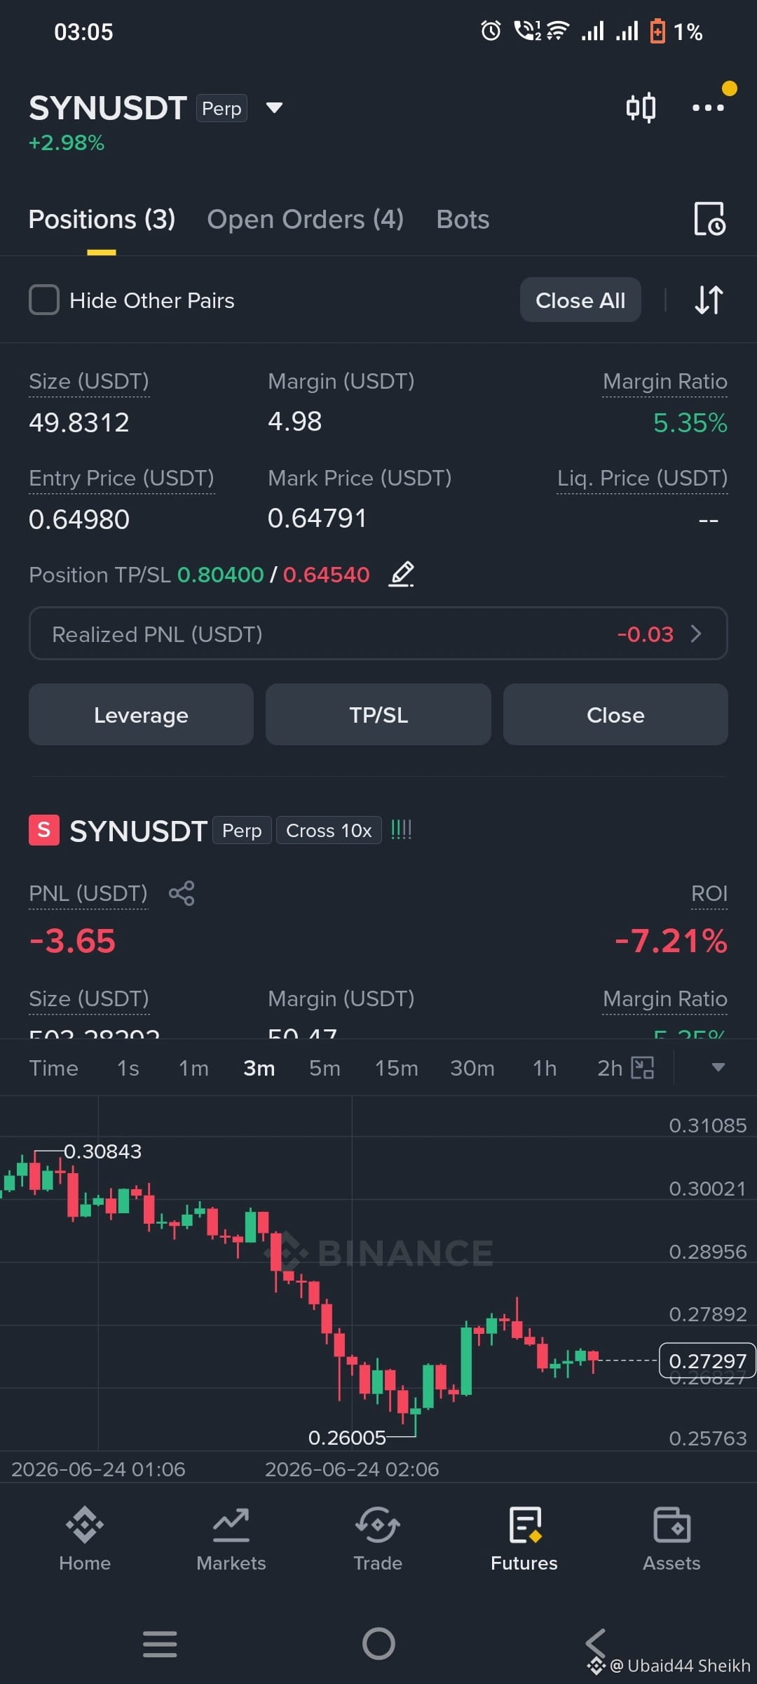Screen dimensions: 757x1684
Task: Select the 2h chart interval
Action: (x=610, y=1068)
